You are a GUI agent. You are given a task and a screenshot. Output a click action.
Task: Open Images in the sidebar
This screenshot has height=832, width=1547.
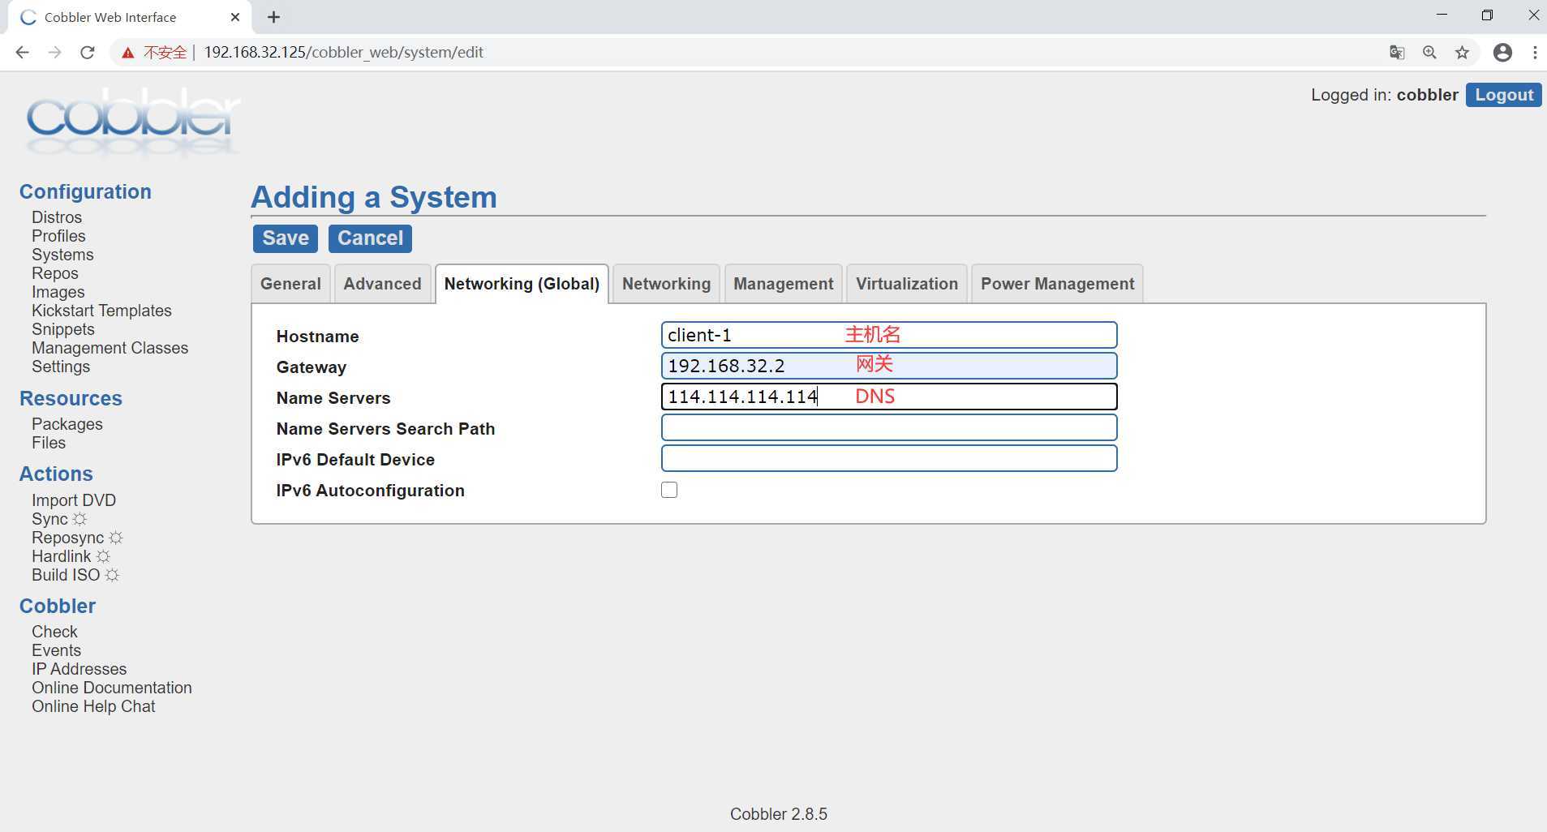click(x=58, y=292)
